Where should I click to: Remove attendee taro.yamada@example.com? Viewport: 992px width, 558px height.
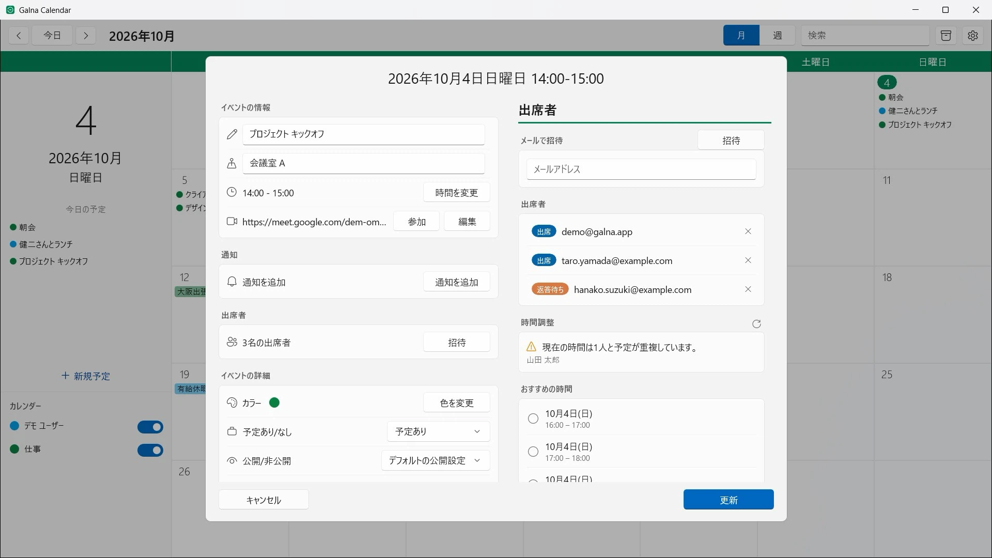(x=748, y=260)
